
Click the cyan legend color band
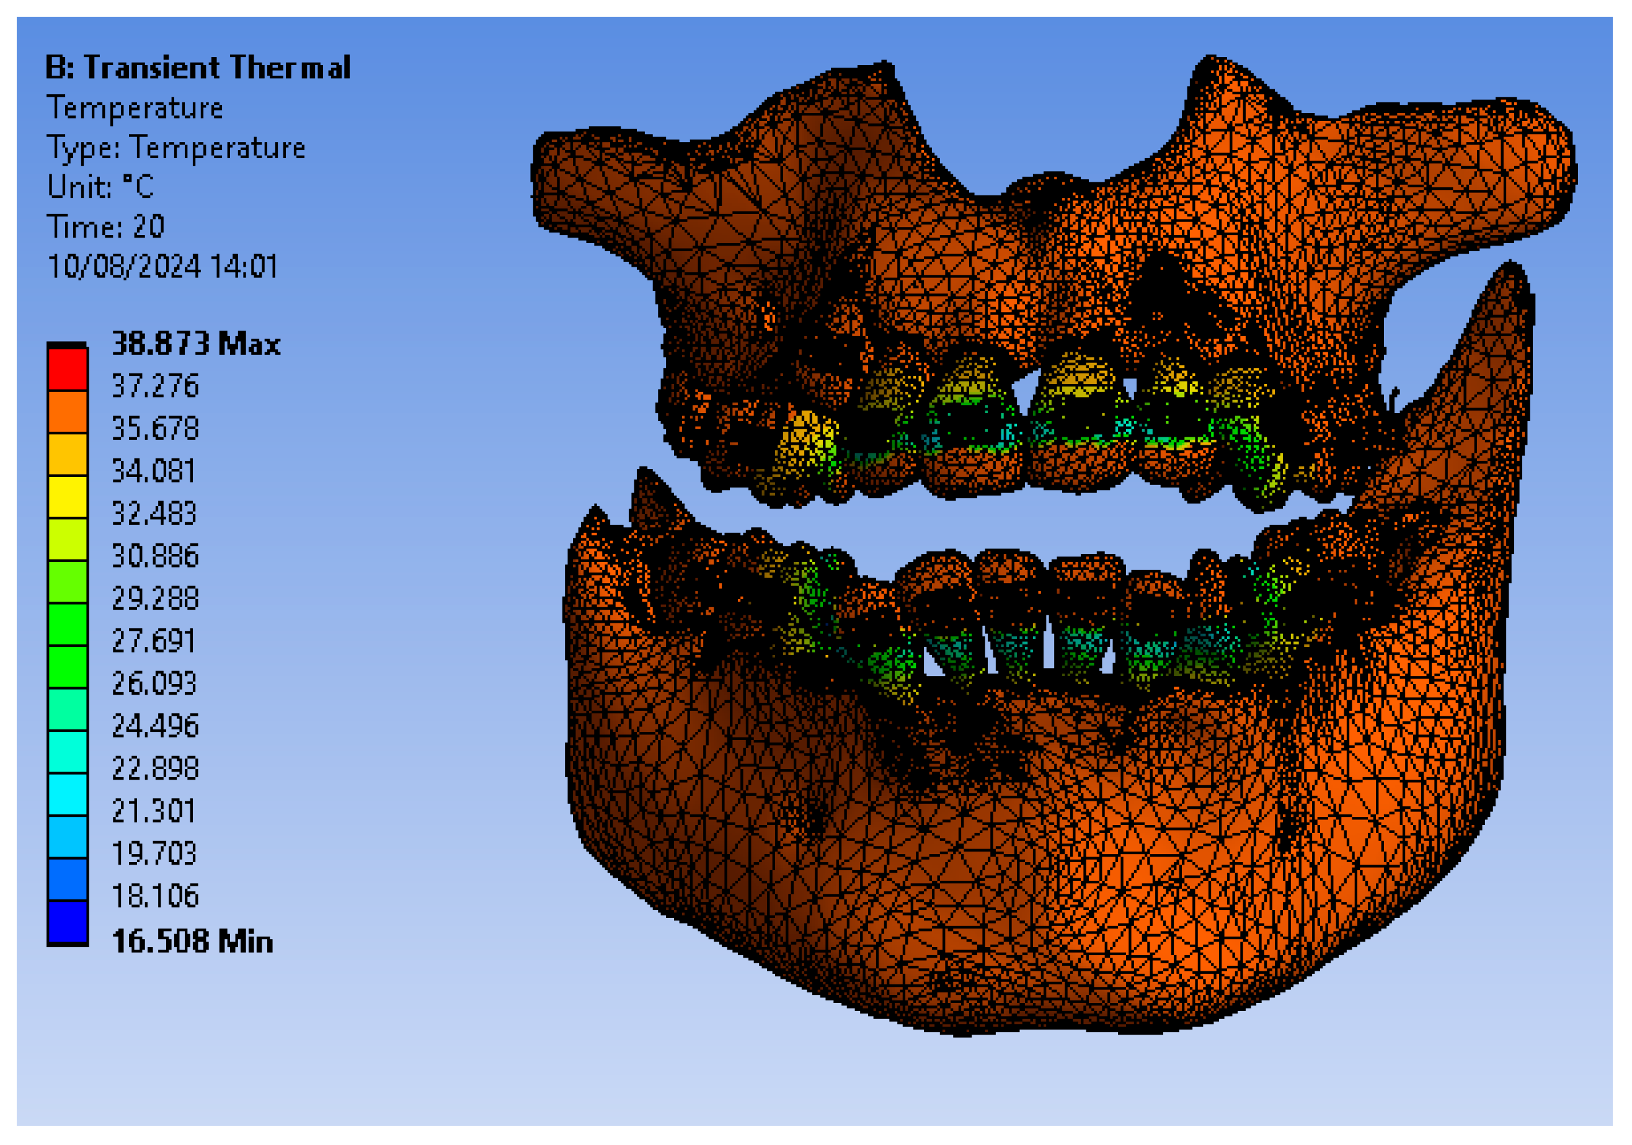pyautogui.click(x=68, y=794)
